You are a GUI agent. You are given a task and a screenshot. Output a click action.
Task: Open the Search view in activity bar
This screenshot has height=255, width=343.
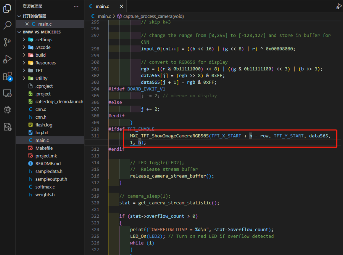(7, 25)
